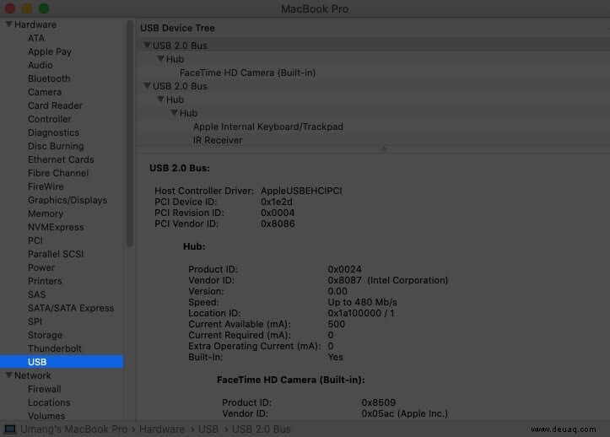Screen dimensions: 610x437
Task: Click the PCI Vendor ID value 0x8086
Action: 278,224
